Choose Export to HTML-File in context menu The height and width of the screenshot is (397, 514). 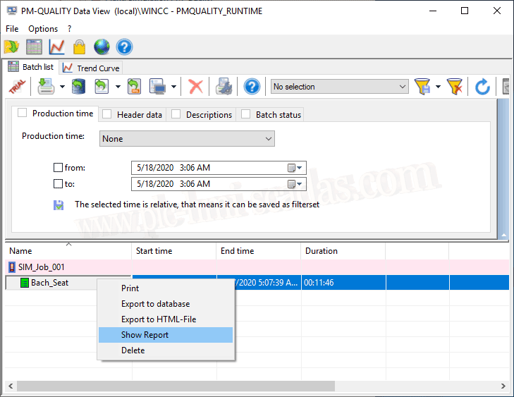(x=159, y=319)
